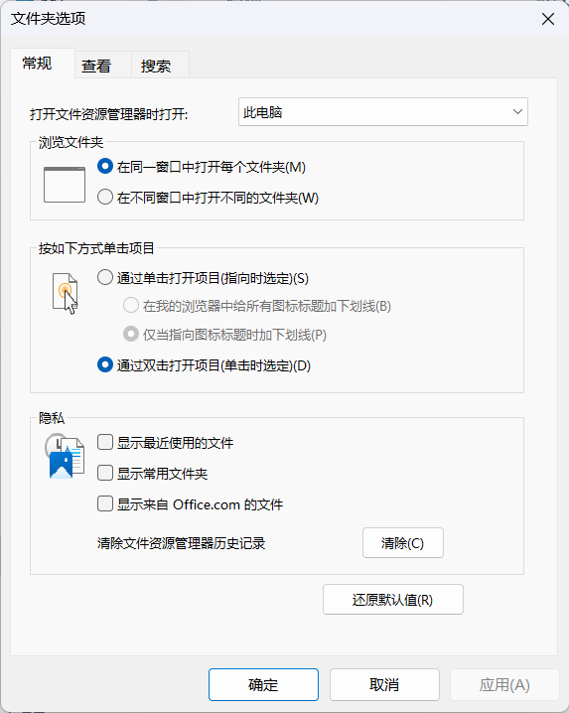The width and height of the screenshot is (569, 713).
Task: Click 还原默认值(R) button
Action: (x=393, y=600)
